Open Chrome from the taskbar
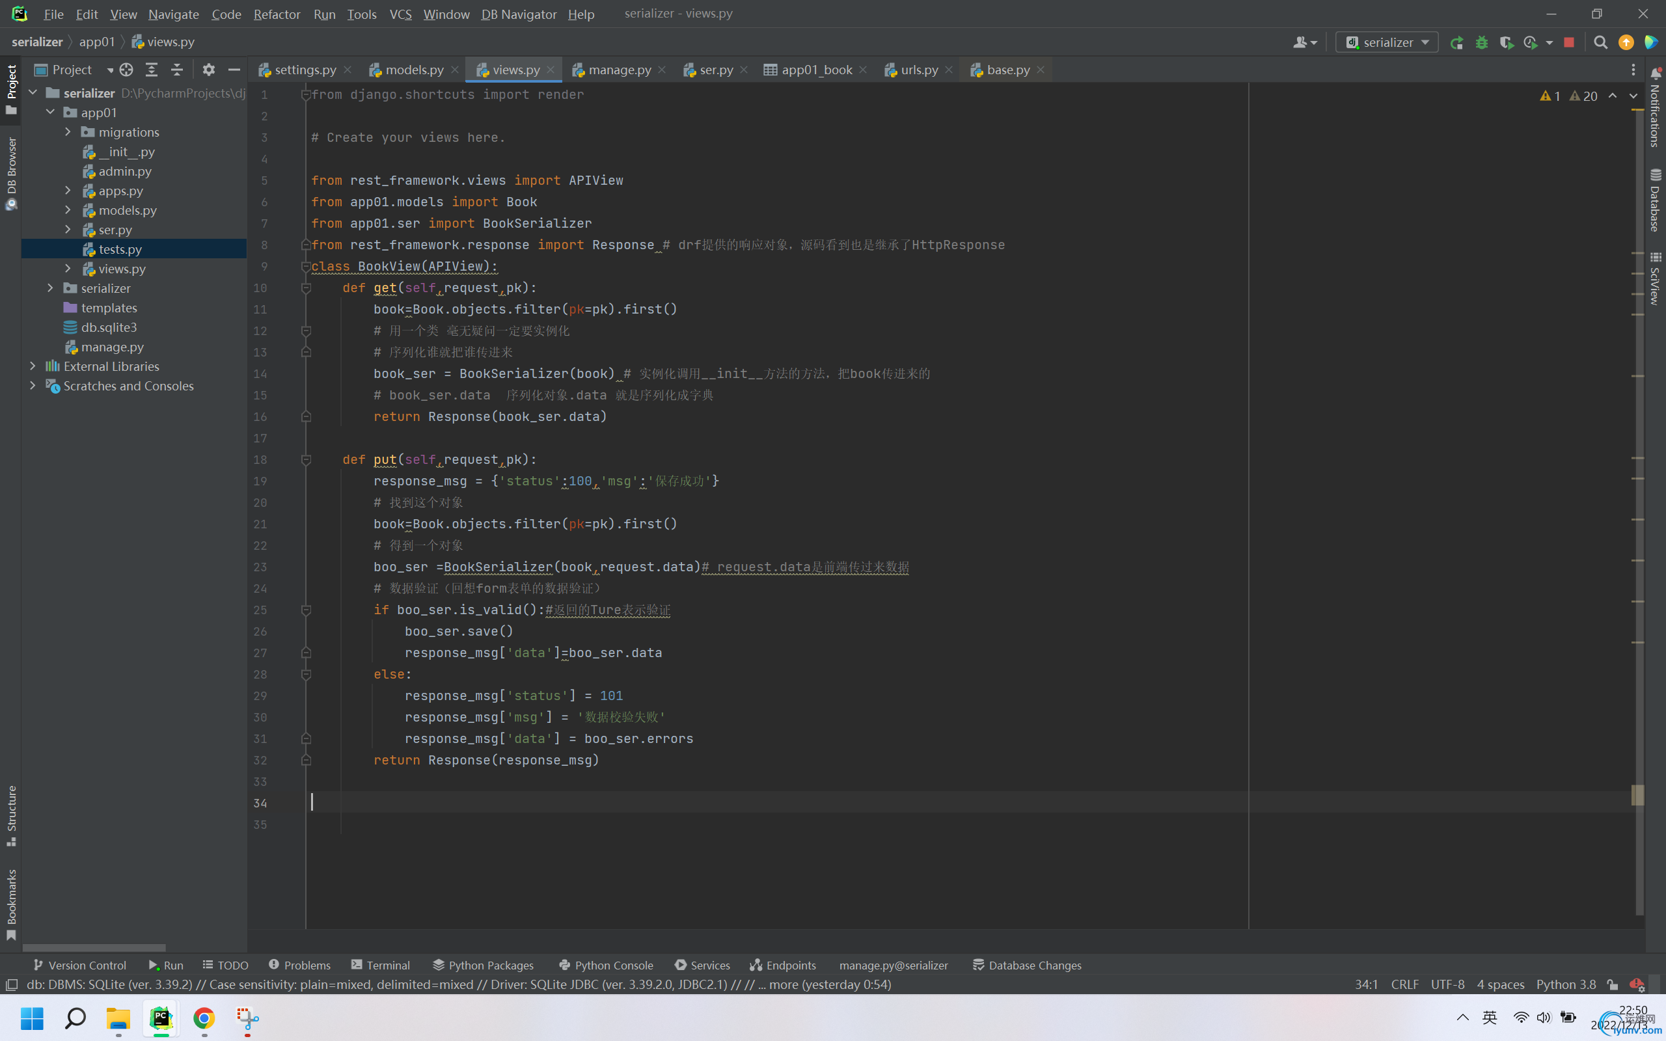The height and width of the screenshot is (1041, 1666). pos(204,1018)
